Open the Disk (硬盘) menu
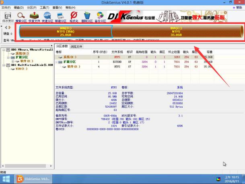 (19, 8)
